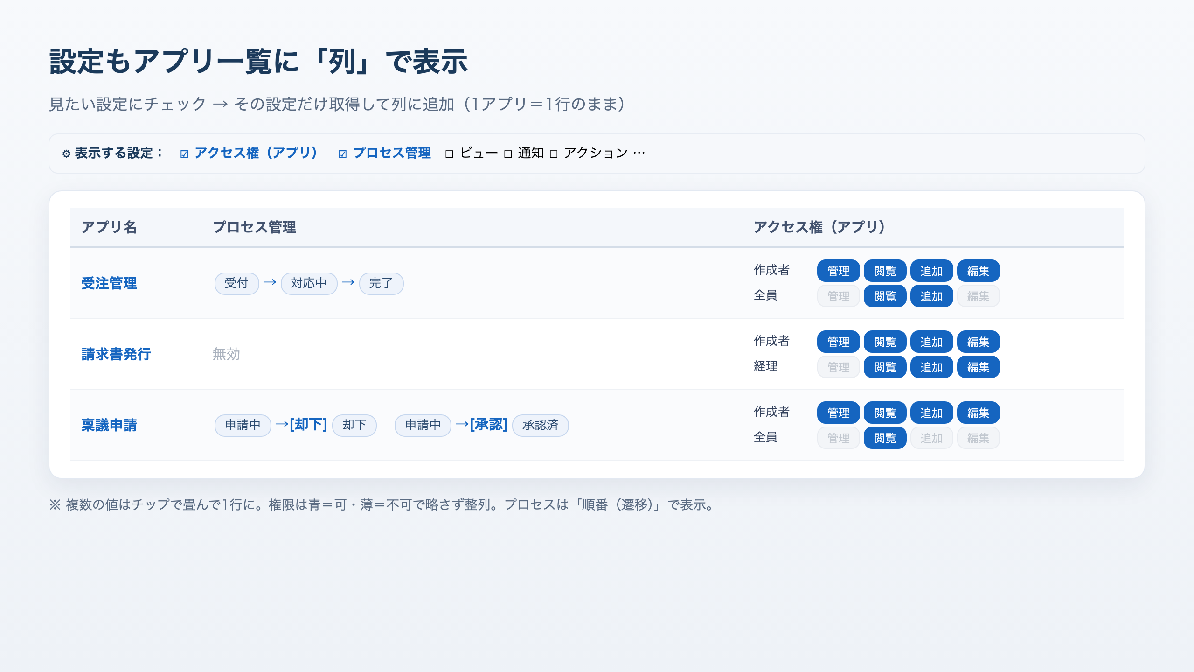Click 全員 label in 受注管理 row

click(x=765, y=295)
